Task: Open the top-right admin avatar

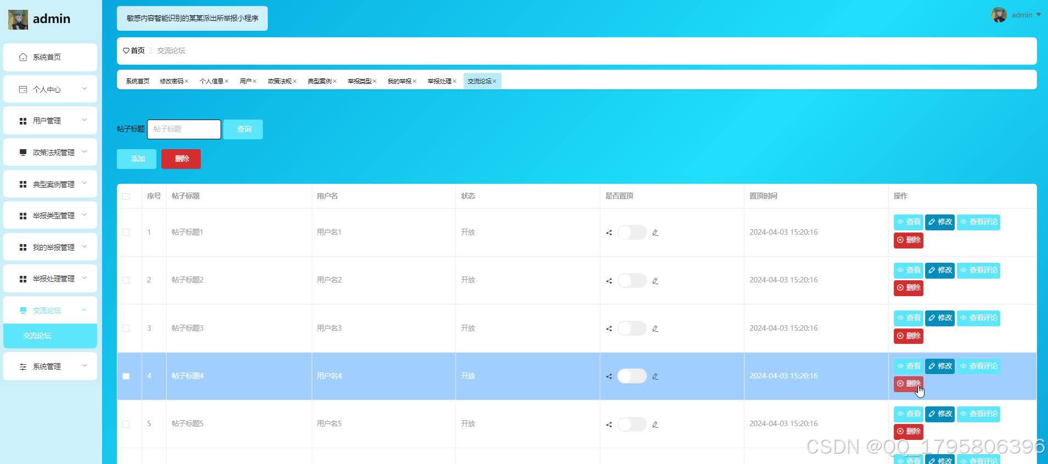Action: coord(999,15)
